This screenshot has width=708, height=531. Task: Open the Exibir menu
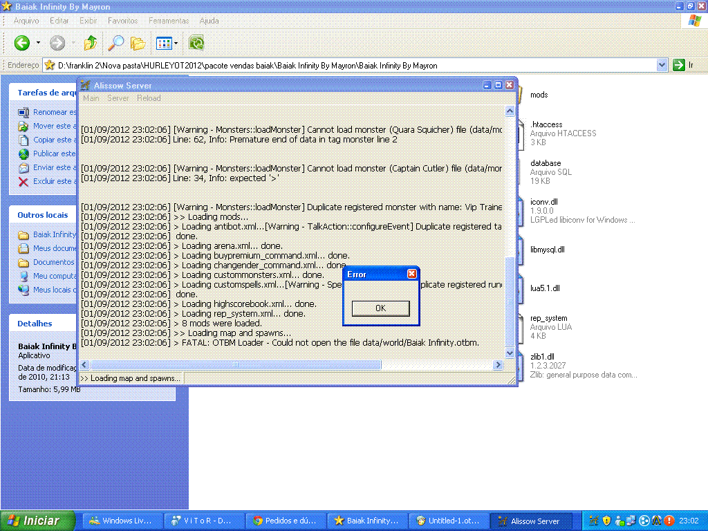pos(88,21)
